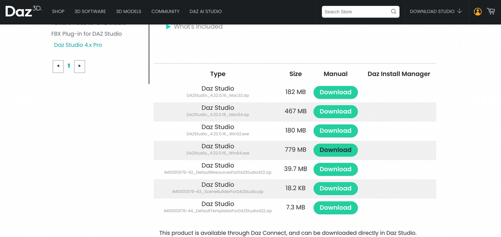Open the 3D SOFTWARE menu
Viewport: 501px width, 237px height.
(90, 12)
